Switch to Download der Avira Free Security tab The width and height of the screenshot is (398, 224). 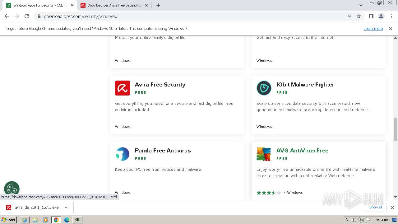point(114,5)
